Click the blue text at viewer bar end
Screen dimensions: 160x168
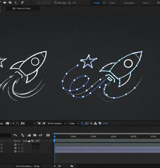(105, 123)
